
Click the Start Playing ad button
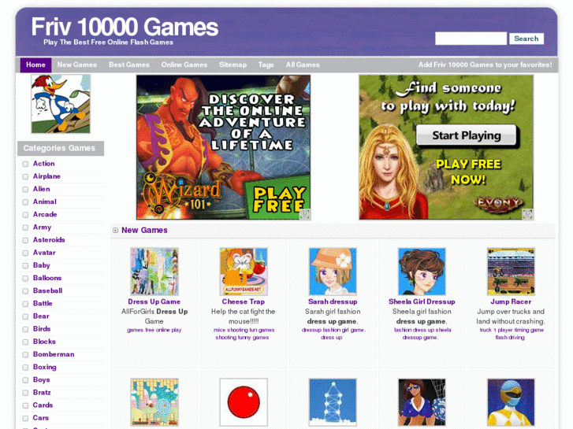tap(467, 135)
